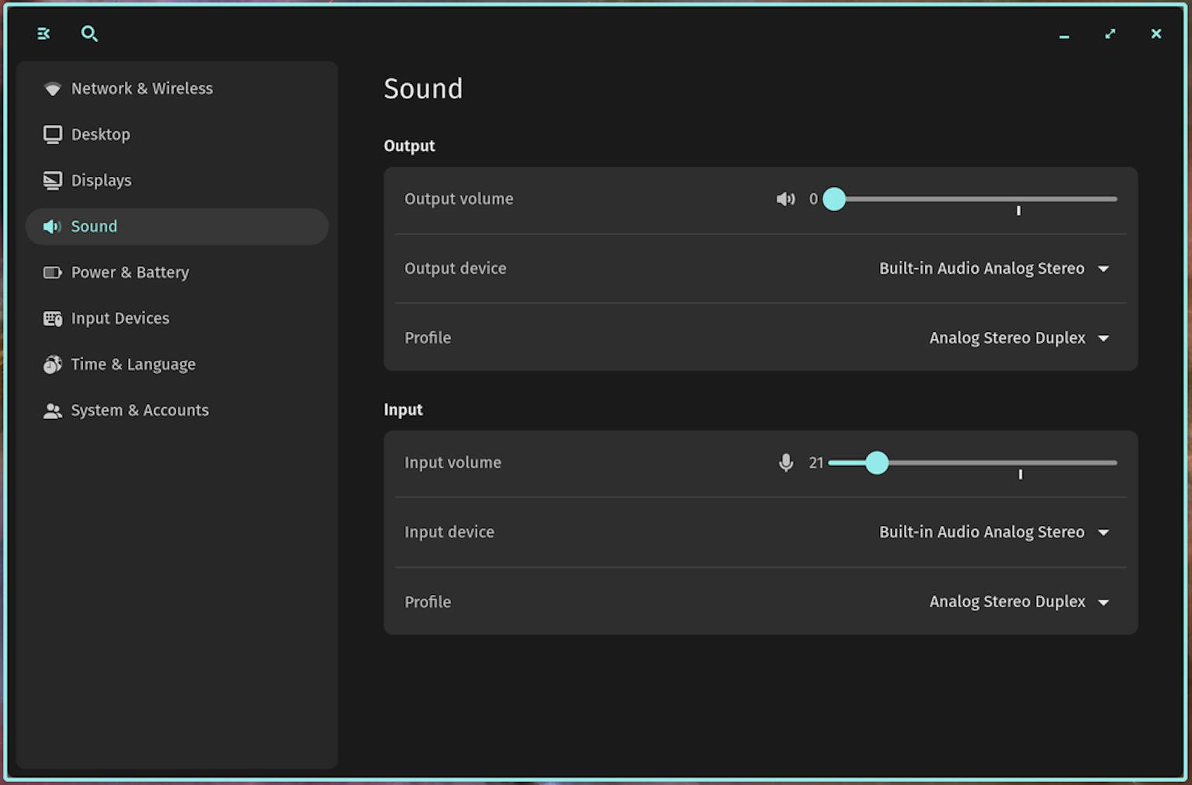The height and width of the screenshot is (785, 1192).
Task: Go to Input Devices settings
Action: click(120, 318)
